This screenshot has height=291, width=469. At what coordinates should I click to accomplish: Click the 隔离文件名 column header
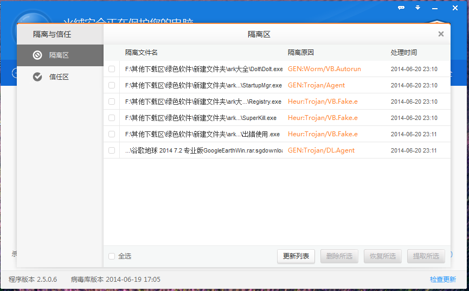tap(141, 53)
